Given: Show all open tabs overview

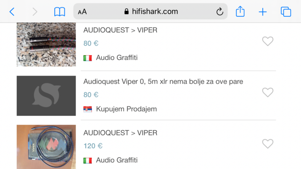Looking at the screenshot, I should (x=286, y=12).
